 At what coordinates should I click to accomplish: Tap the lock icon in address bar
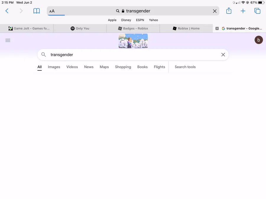tap(123, 11)
